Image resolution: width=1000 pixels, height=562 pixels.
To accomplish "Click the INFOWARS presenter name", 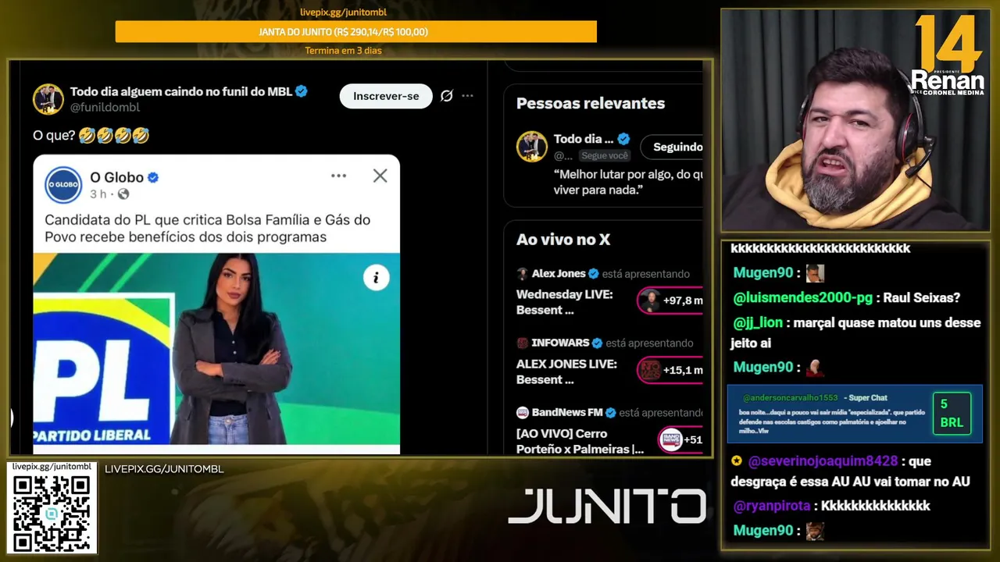I will [x=560, y=343].
